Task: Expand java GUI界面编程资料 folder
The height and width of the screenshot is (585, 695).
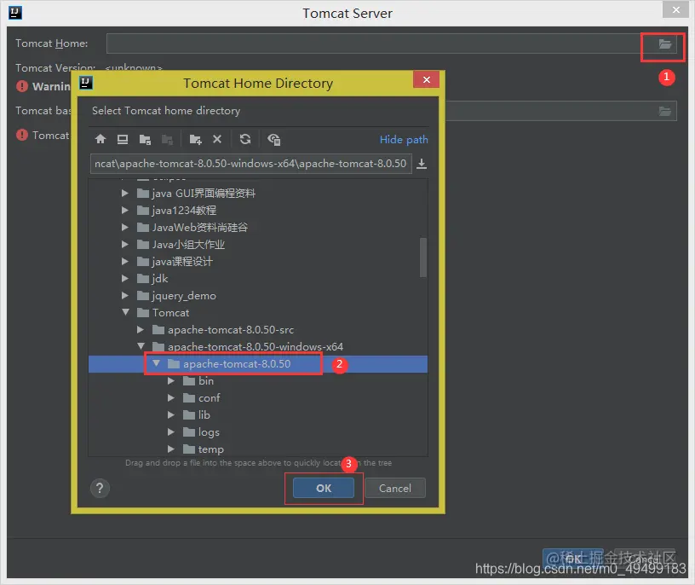Action: coord(125,193)
